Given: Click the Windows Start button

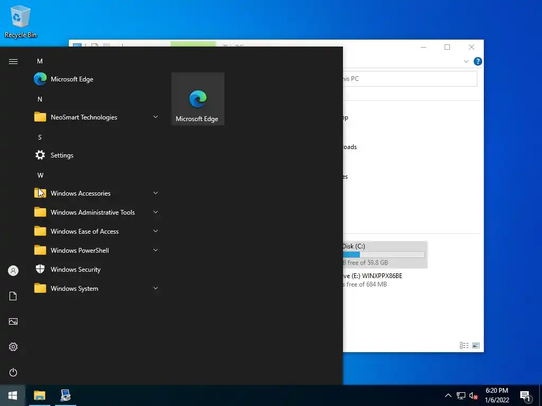Looking at the screenshot, I should pyautogui.click(x=13, y=395).
